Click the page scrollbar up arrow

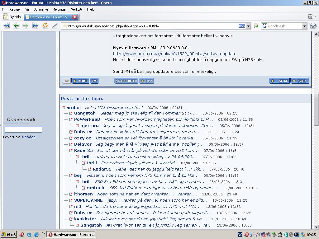click(316, 34)
